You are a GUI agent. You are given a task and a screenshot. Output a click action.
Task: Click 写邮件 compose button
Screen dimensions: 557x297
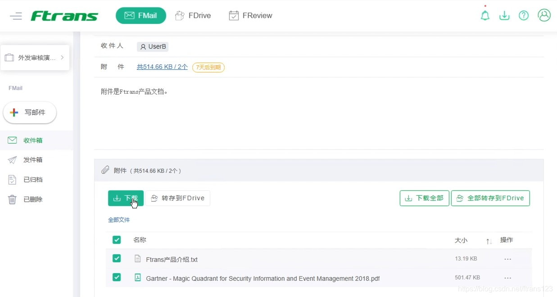[30, 112]
